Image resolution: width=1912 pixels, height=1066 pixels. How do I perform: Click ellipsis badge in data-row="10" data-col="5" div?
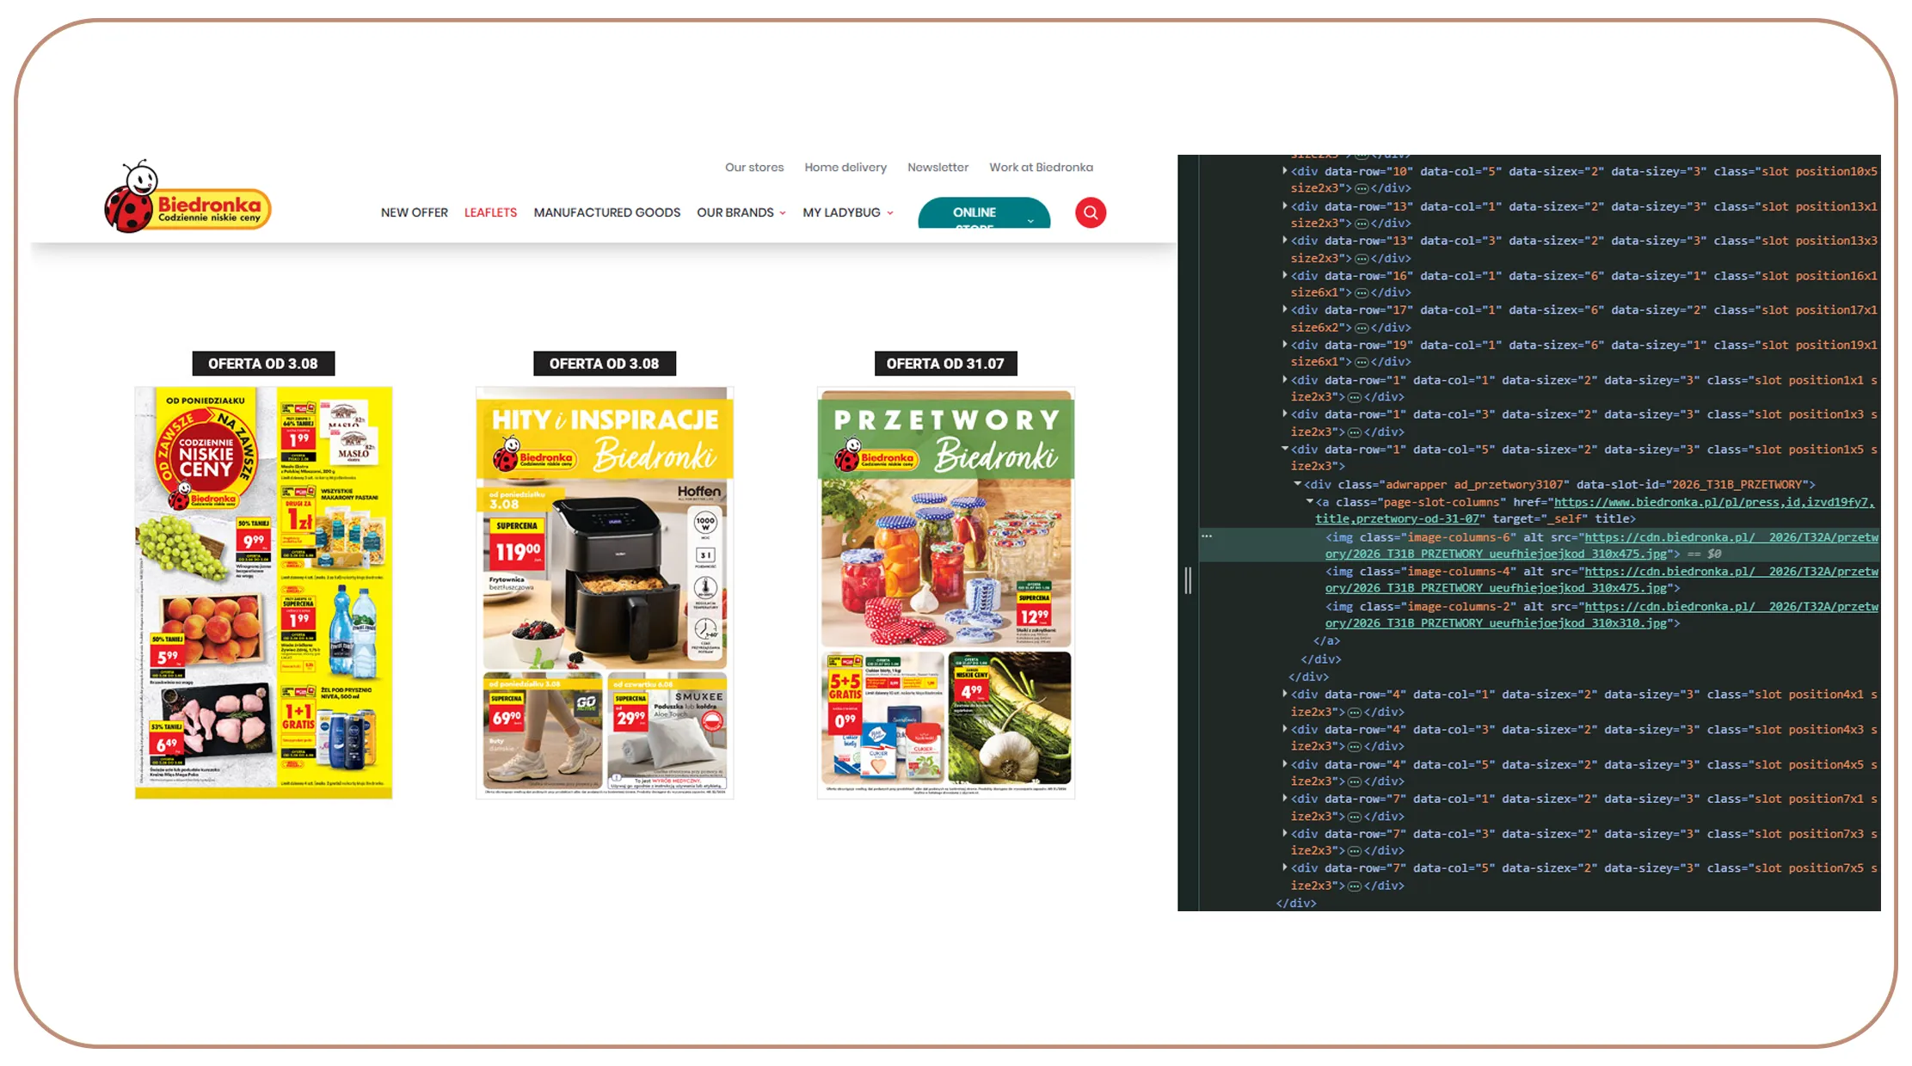pos(1361,188)
